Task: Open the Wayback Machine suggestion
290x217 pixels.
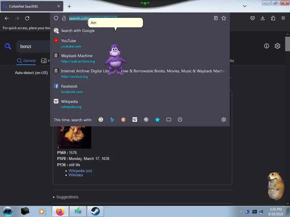Action: pyautogui.click(x=140, y=58)
